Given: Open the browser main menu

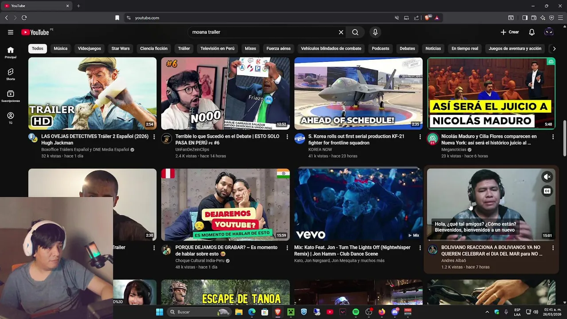Looking at the screenshot, I should [x=560, y=18].
